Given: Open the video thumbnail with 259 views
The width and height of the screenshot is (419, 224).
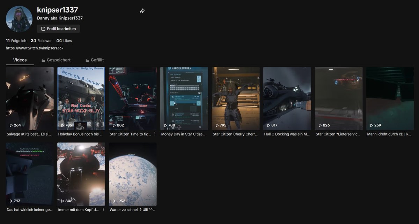Looking at the screenshot, I should pyautogui.click(x=390, y=99).
